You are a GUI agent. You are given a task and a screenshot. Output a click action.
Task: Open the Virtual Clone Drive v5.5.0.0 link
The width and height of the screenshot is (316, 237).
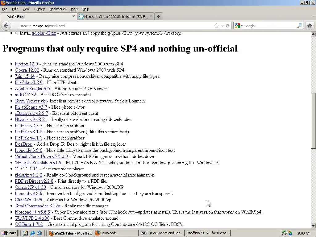(41, 156)
